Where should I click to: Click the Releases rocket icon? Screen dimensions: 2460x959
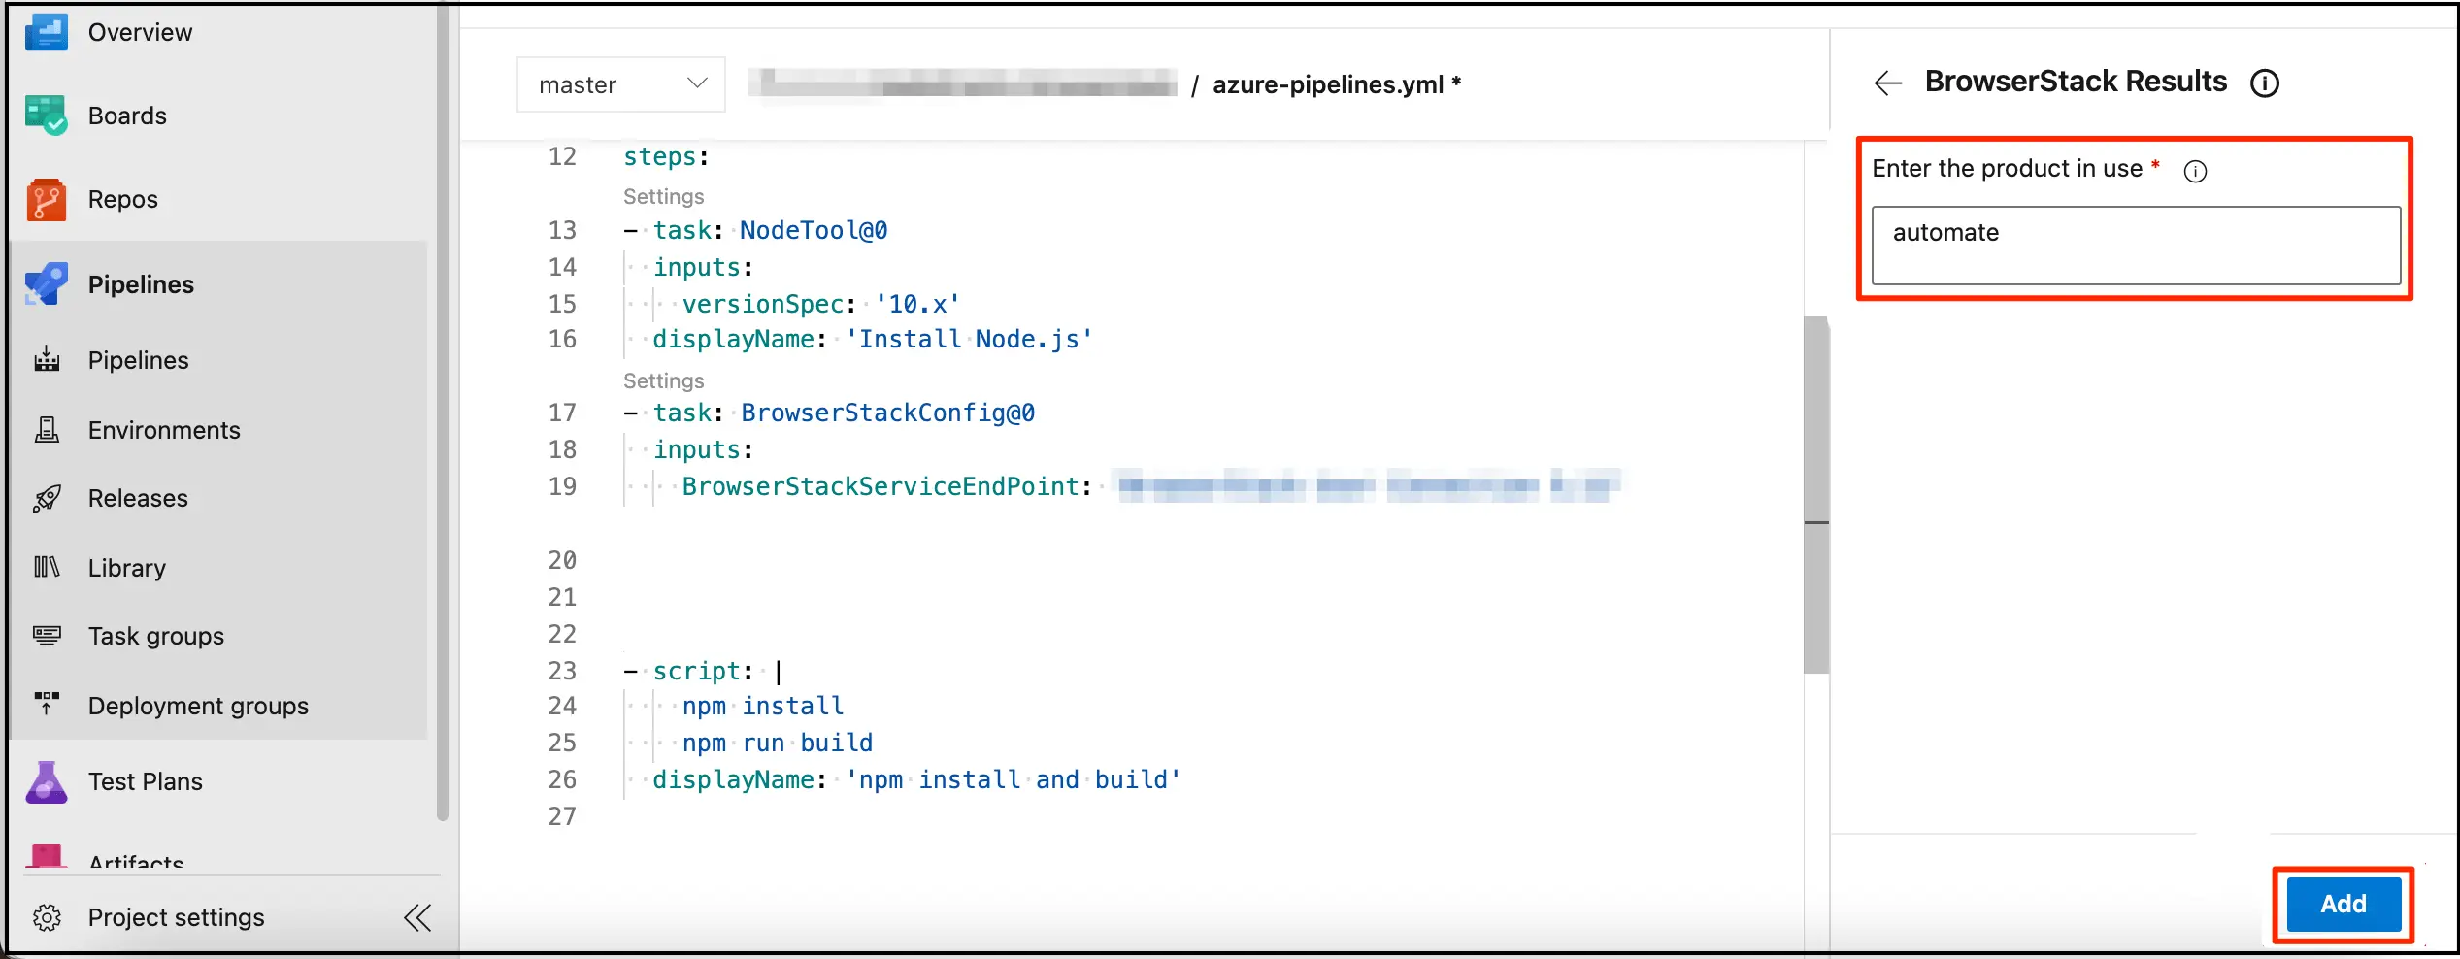(x=46, y=498)
